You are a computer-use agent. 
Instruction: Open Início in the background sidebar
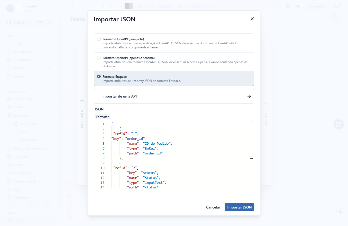click(18, 43)
